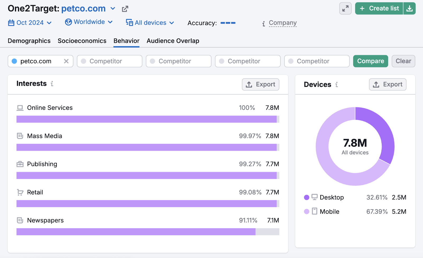Click the monitor icon beside Desktop legend
This screenshot has height=258, width=423.
click(x=314, y=197)
